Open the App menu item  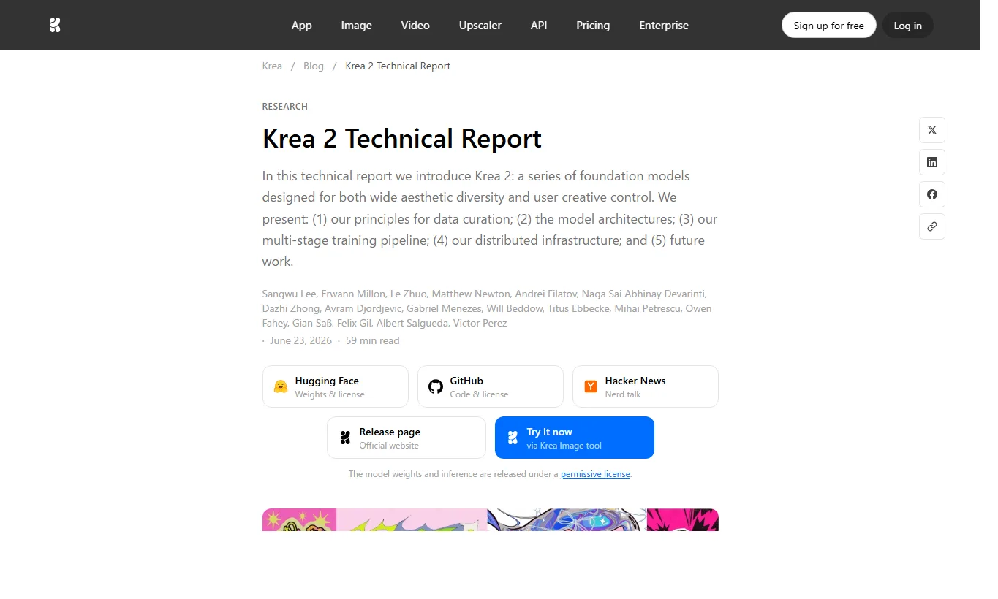[x=302, y=26]
